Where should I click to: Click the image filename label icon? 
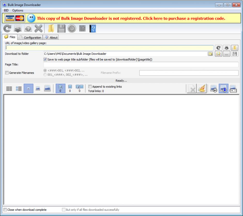(233, 88)
